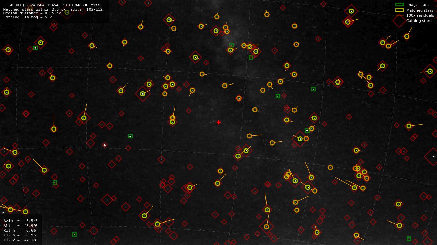Click the 'Matched stars' legend label
This screenshot has width=437, height=245.
pos(420,10)
